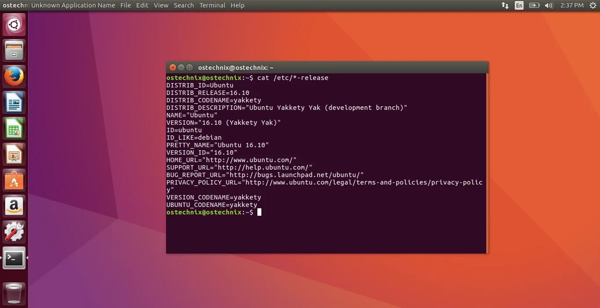
Task: Open the Terminal menu
Action: [x=212, y=5]
